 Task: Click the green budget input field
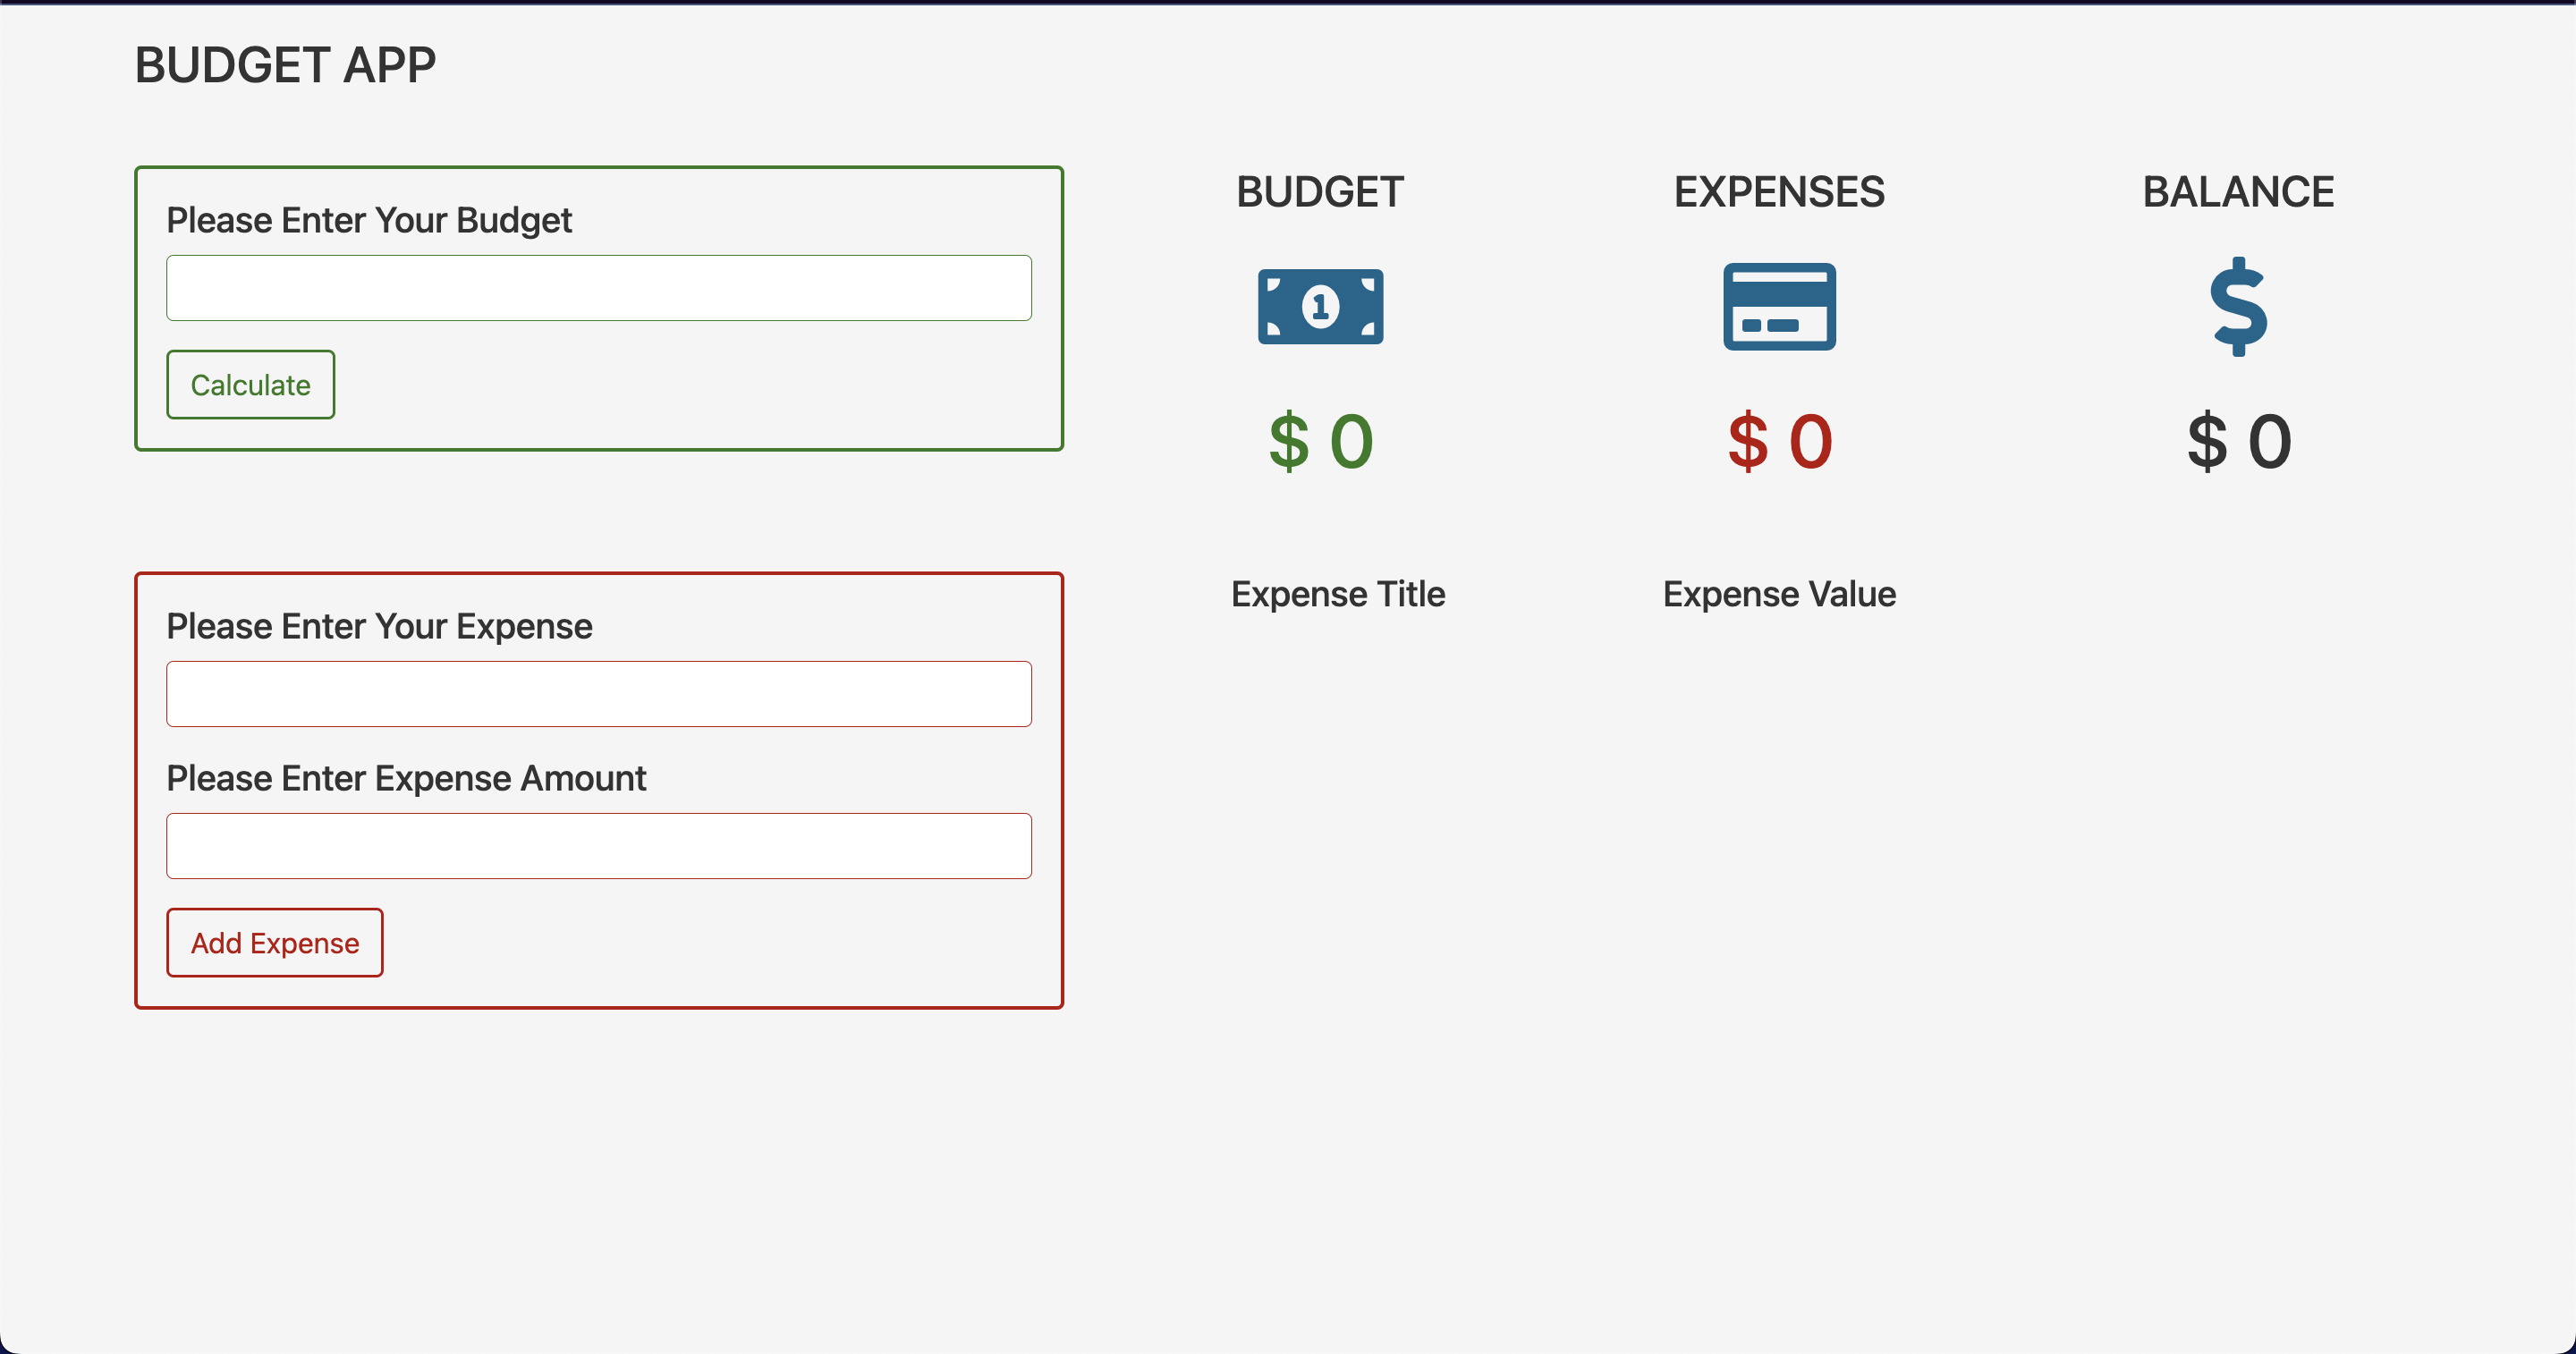[598, 288]
